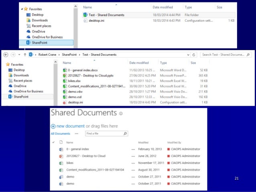
Task: Open ellipsis menu for 0 - general index
Action: tap(133, 149)
